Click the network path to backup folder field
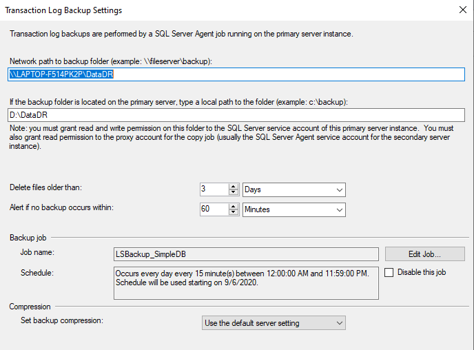The width and height of the screenshot is (474, 350). (x=236, y=74)
